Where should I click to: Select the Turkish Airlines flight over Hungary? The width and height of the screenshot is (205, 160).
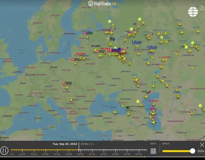coord(67,87)
